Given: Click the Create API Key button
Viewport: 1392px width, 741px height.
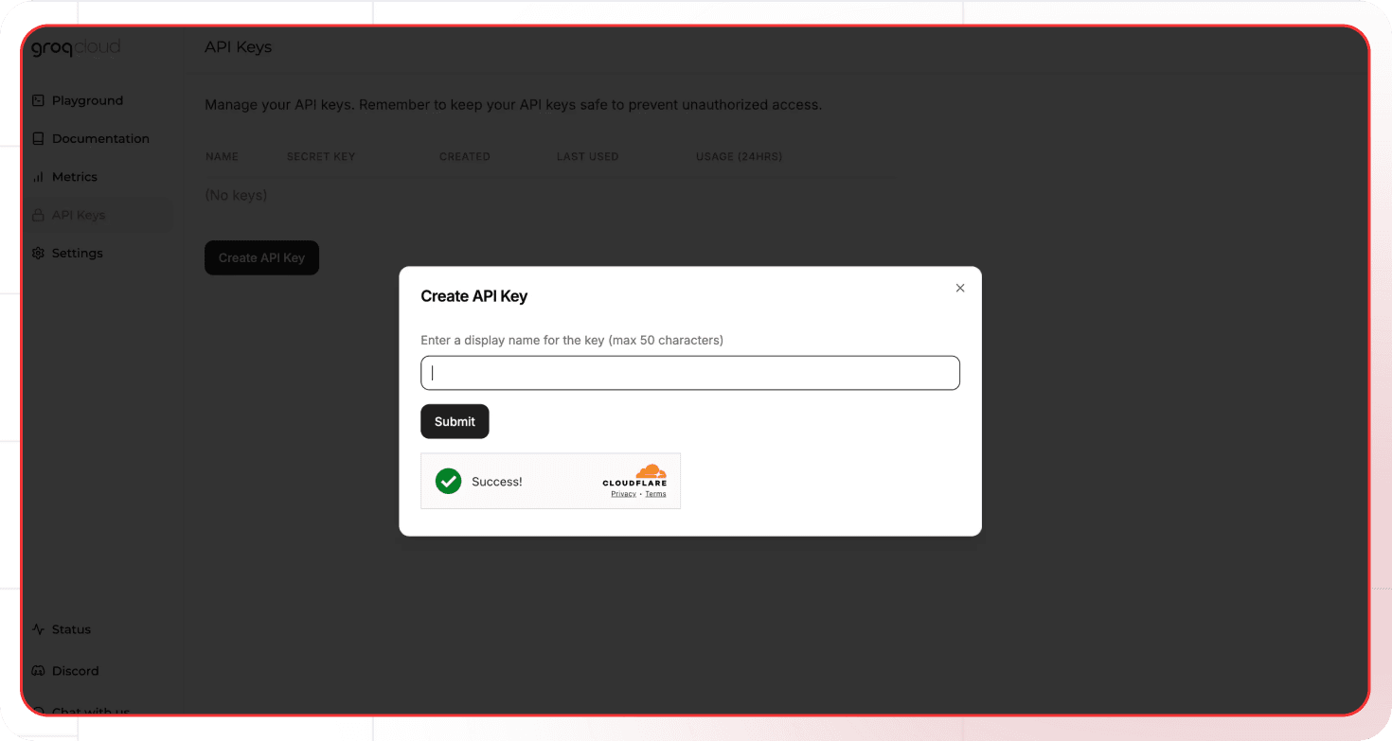Looking at the screenshot, I should click(x=261, y=257).
